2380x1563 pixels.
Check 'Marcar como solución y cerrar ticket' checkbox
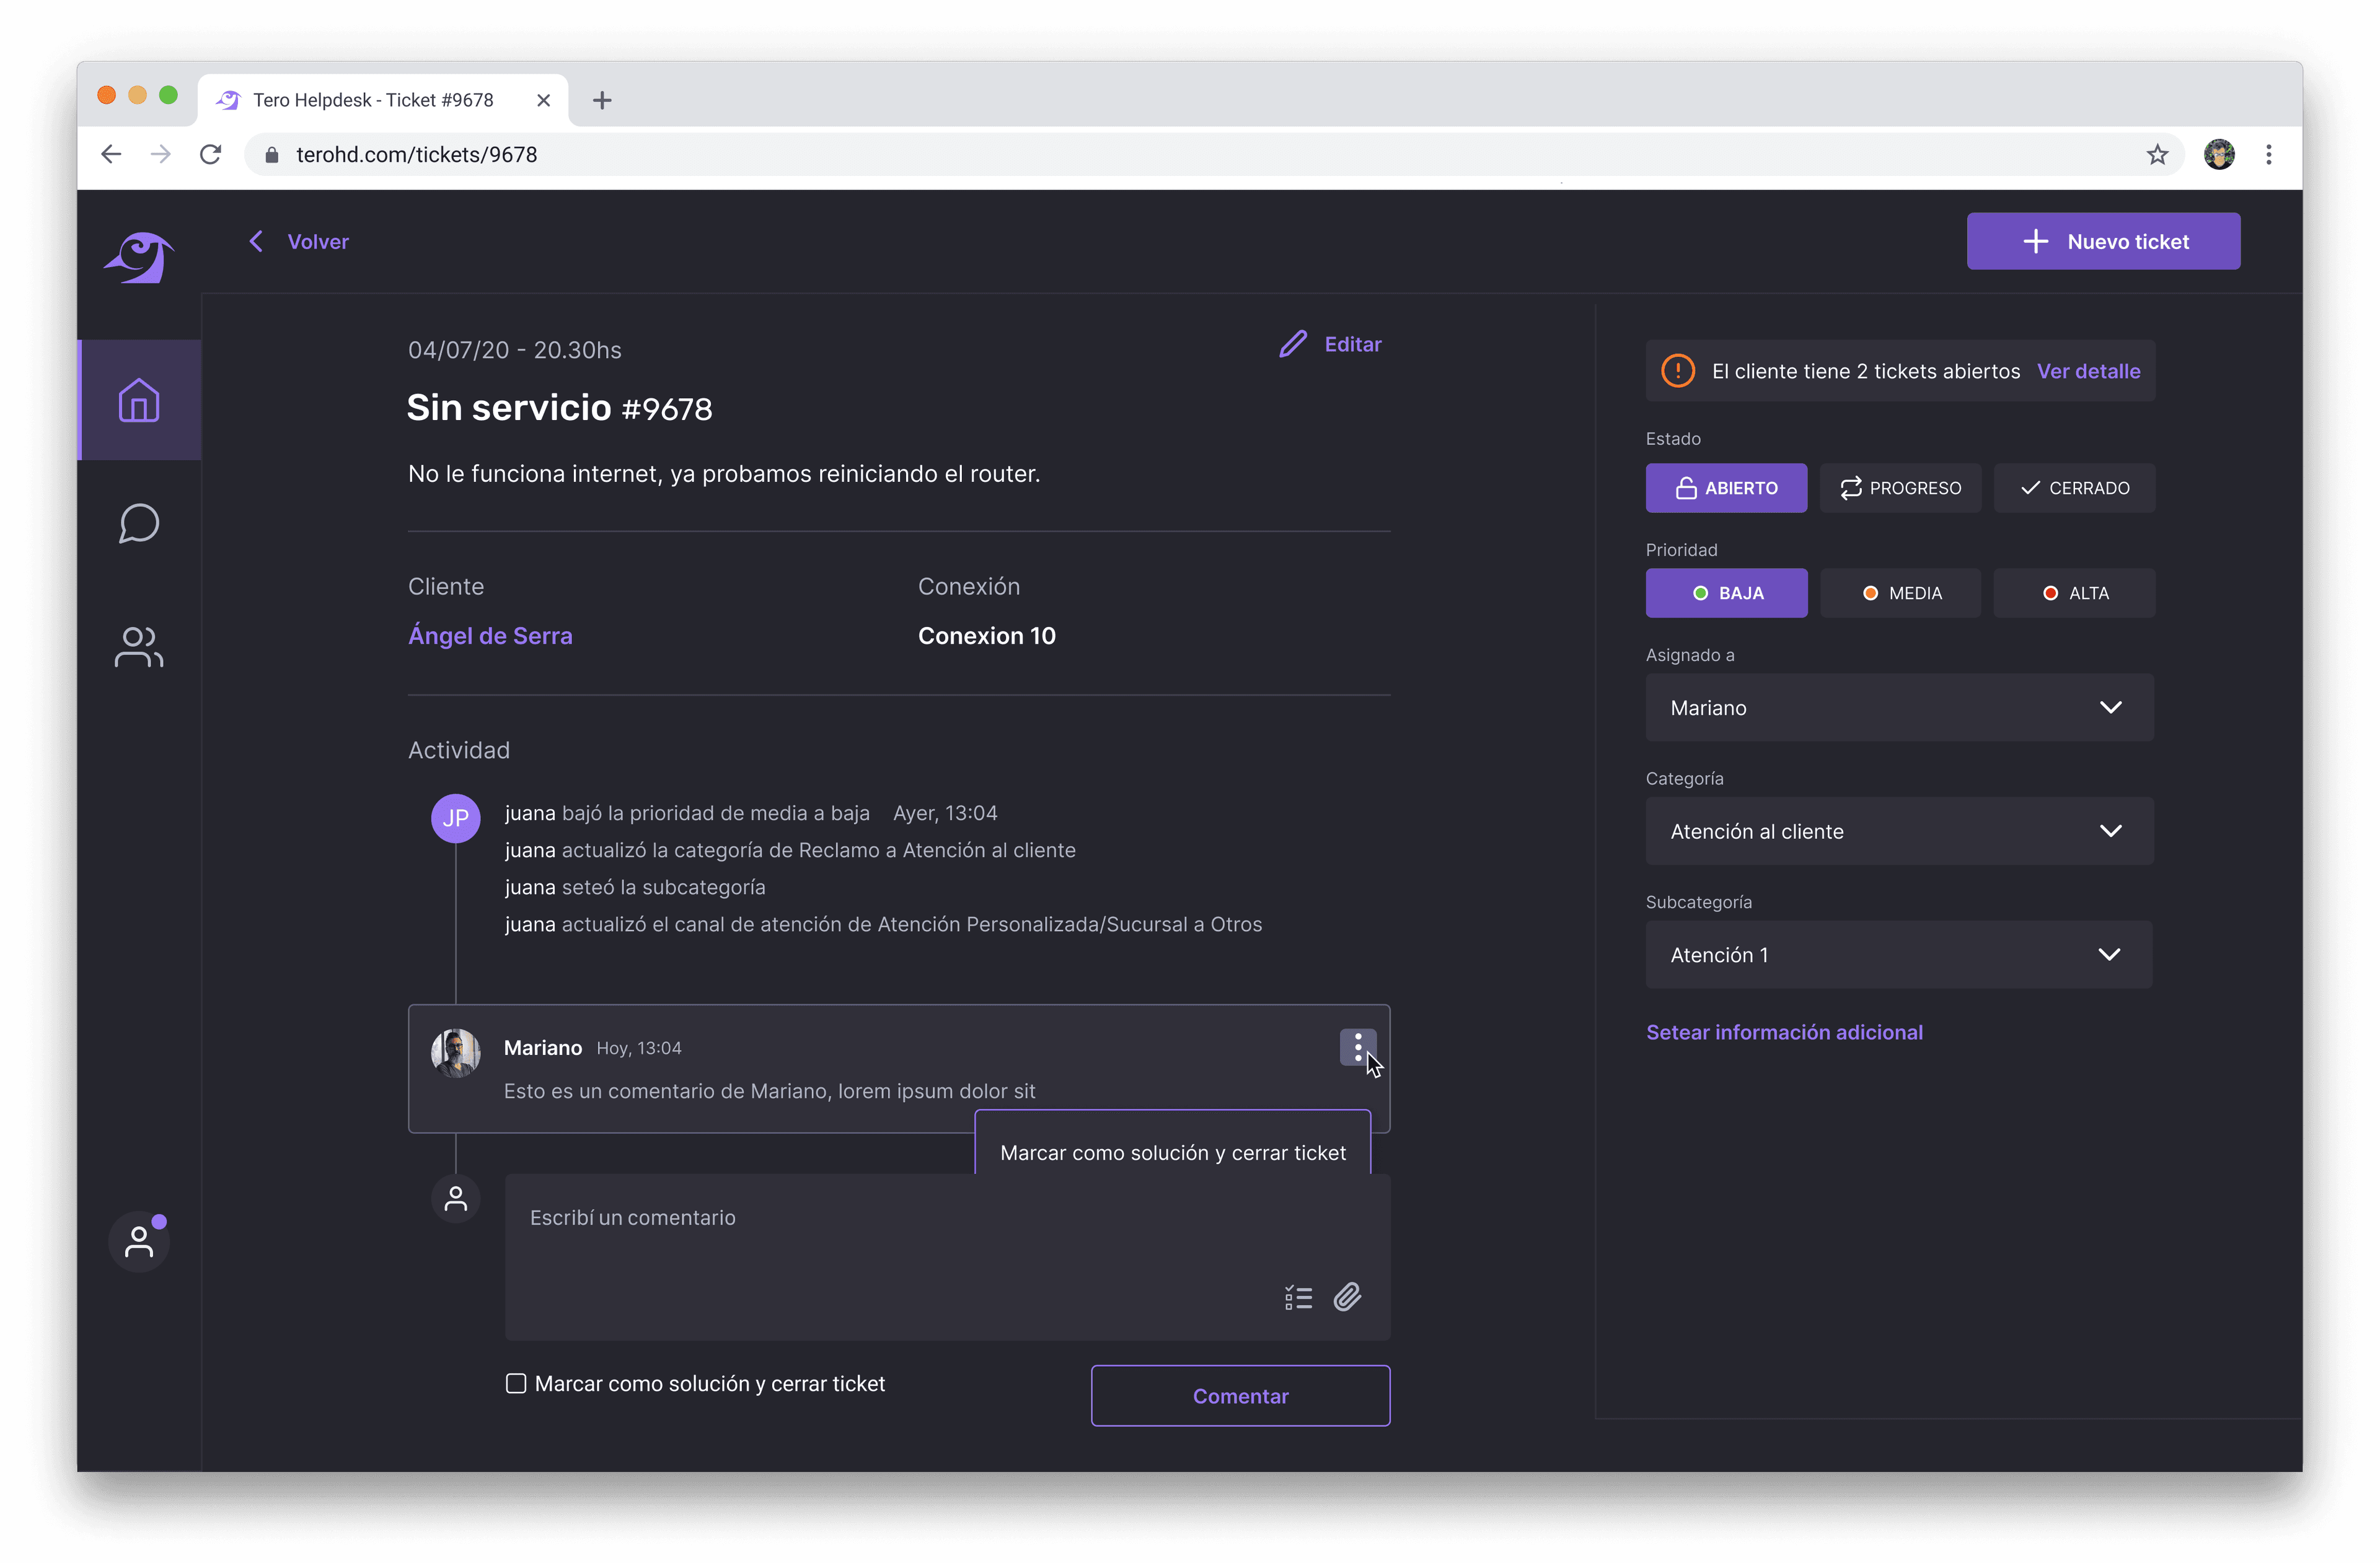[x=516, y=1383]
